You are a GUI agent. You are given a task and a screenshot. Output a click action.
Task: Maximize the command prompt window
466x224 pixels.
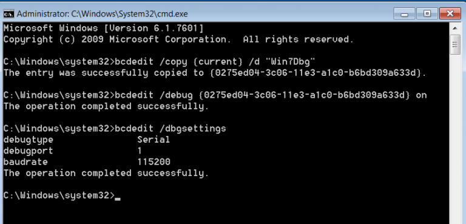(x=427, y=14)
